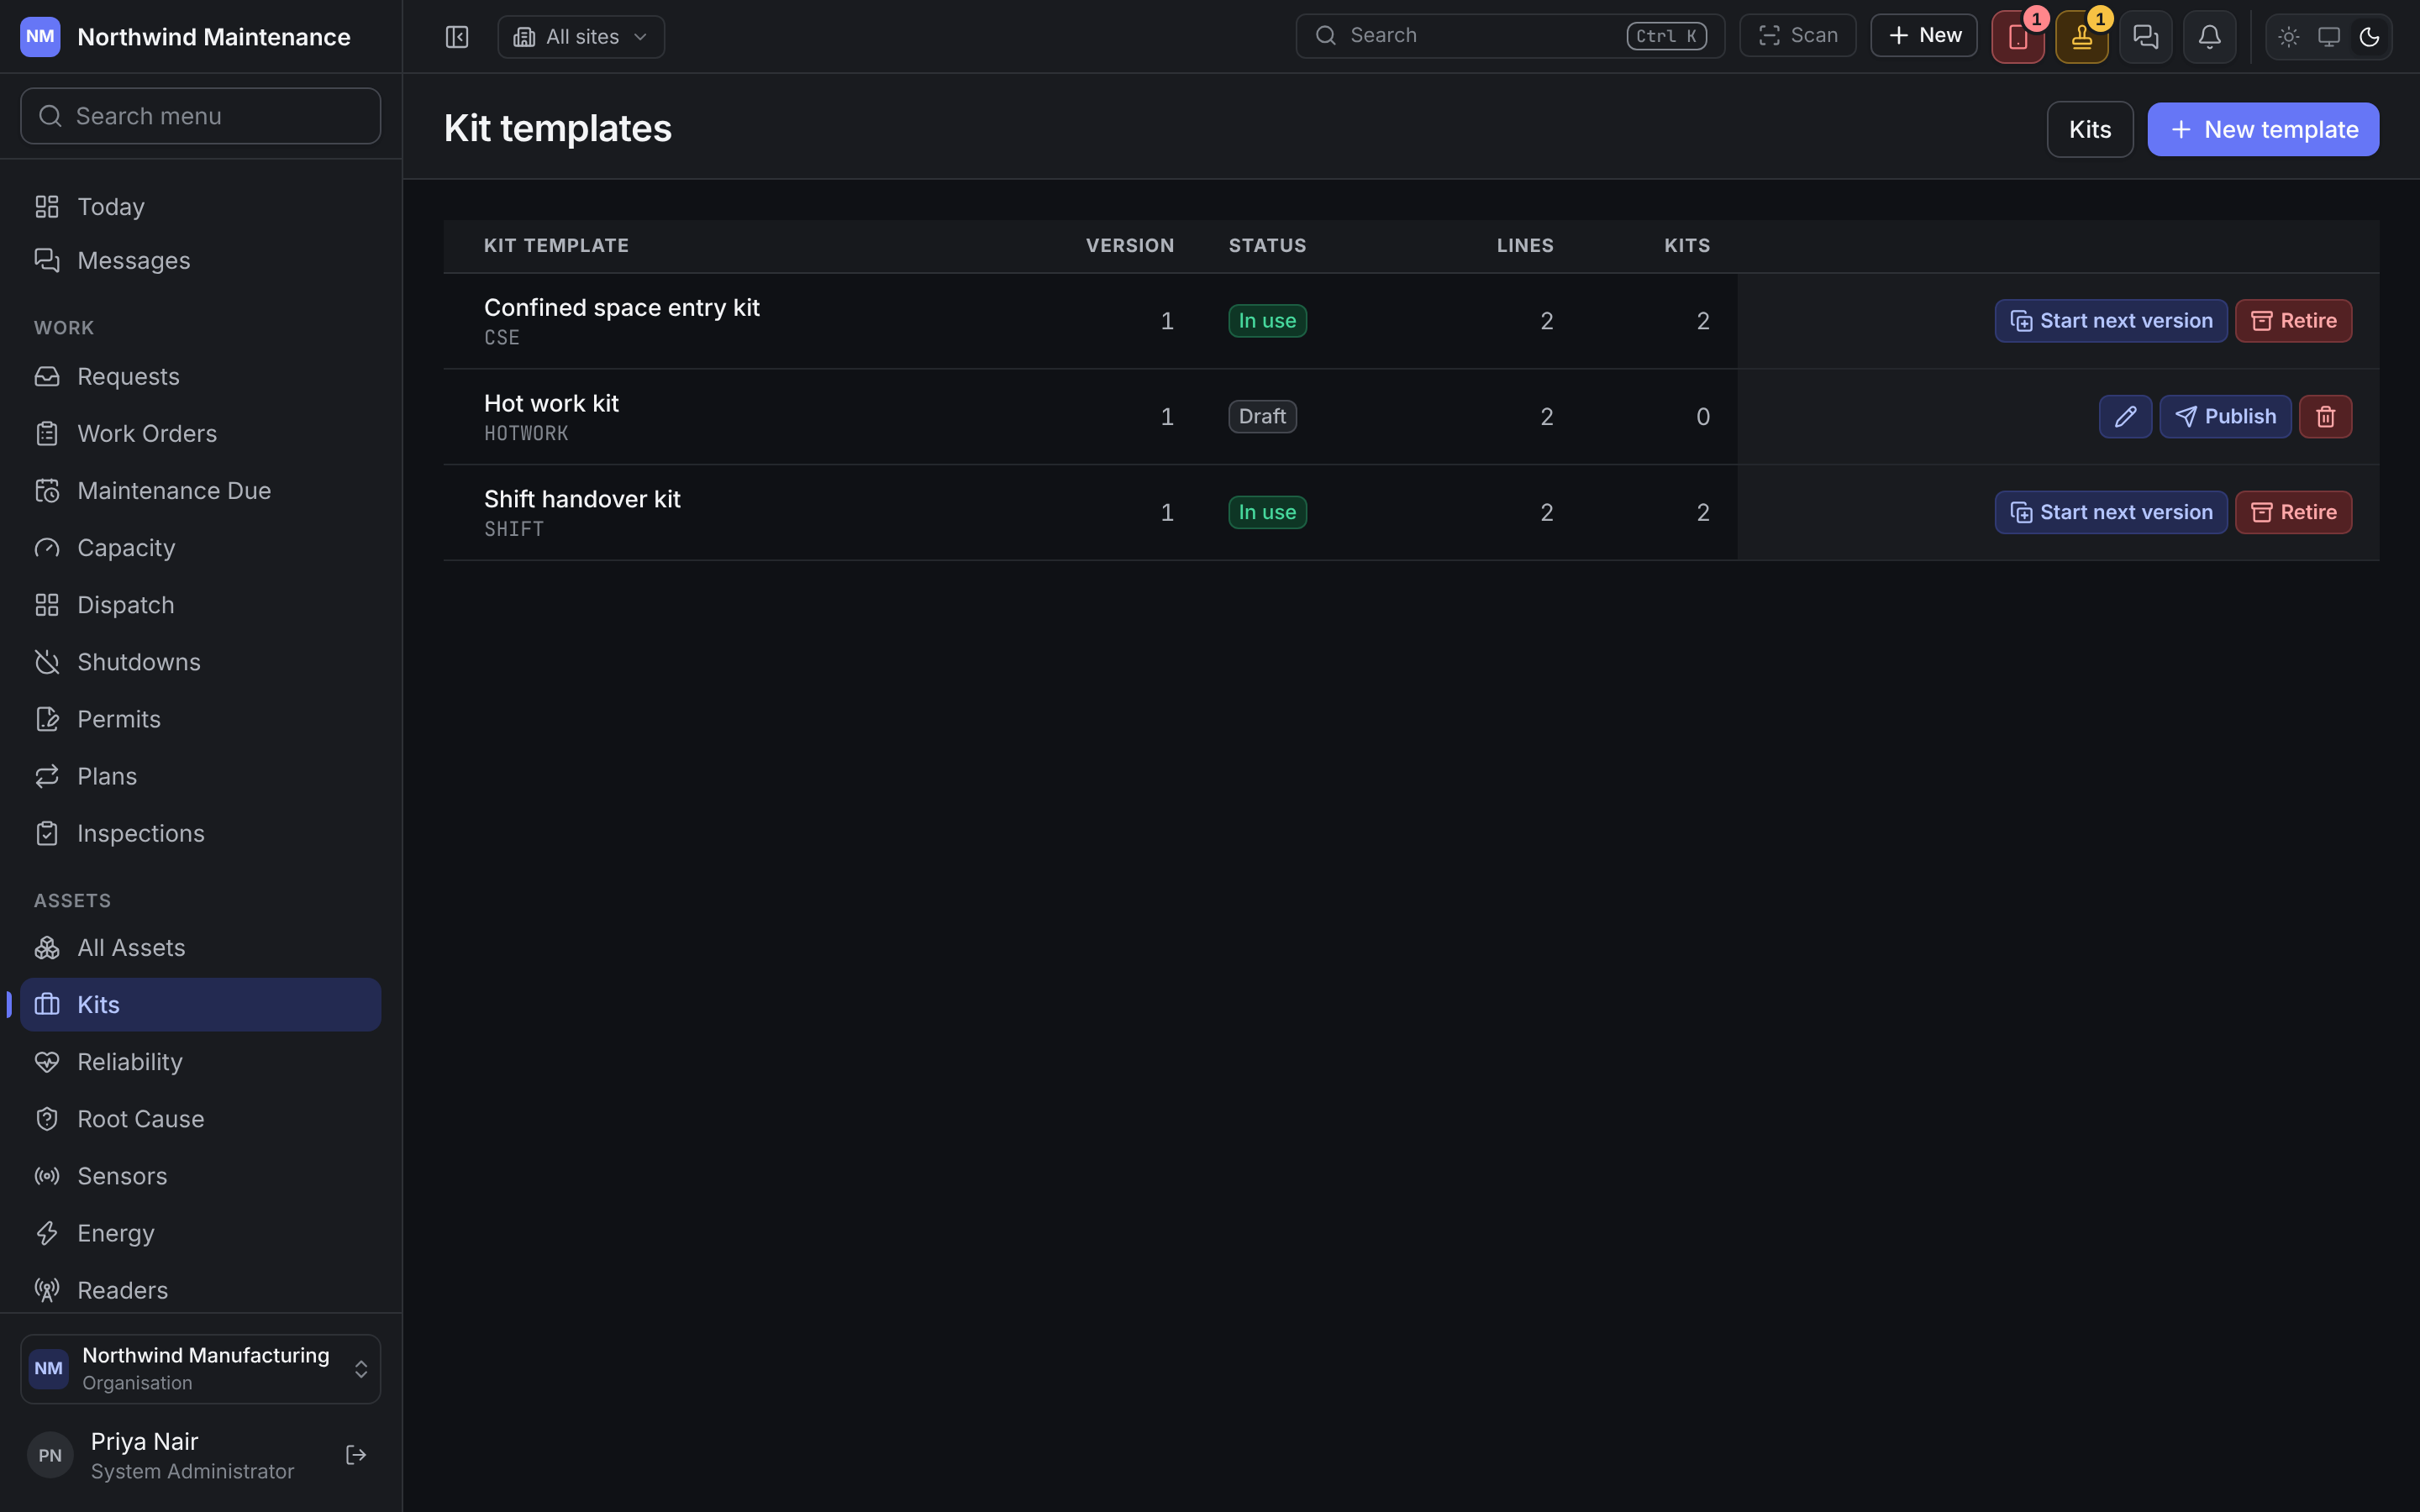Click the New button in top bar
The width and height of the screenshot is (2420, 1512).
click(1924, 36)
